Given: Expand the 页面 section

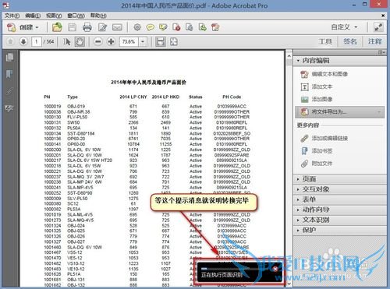Looking at the screenshot, I should pos(339,179).
